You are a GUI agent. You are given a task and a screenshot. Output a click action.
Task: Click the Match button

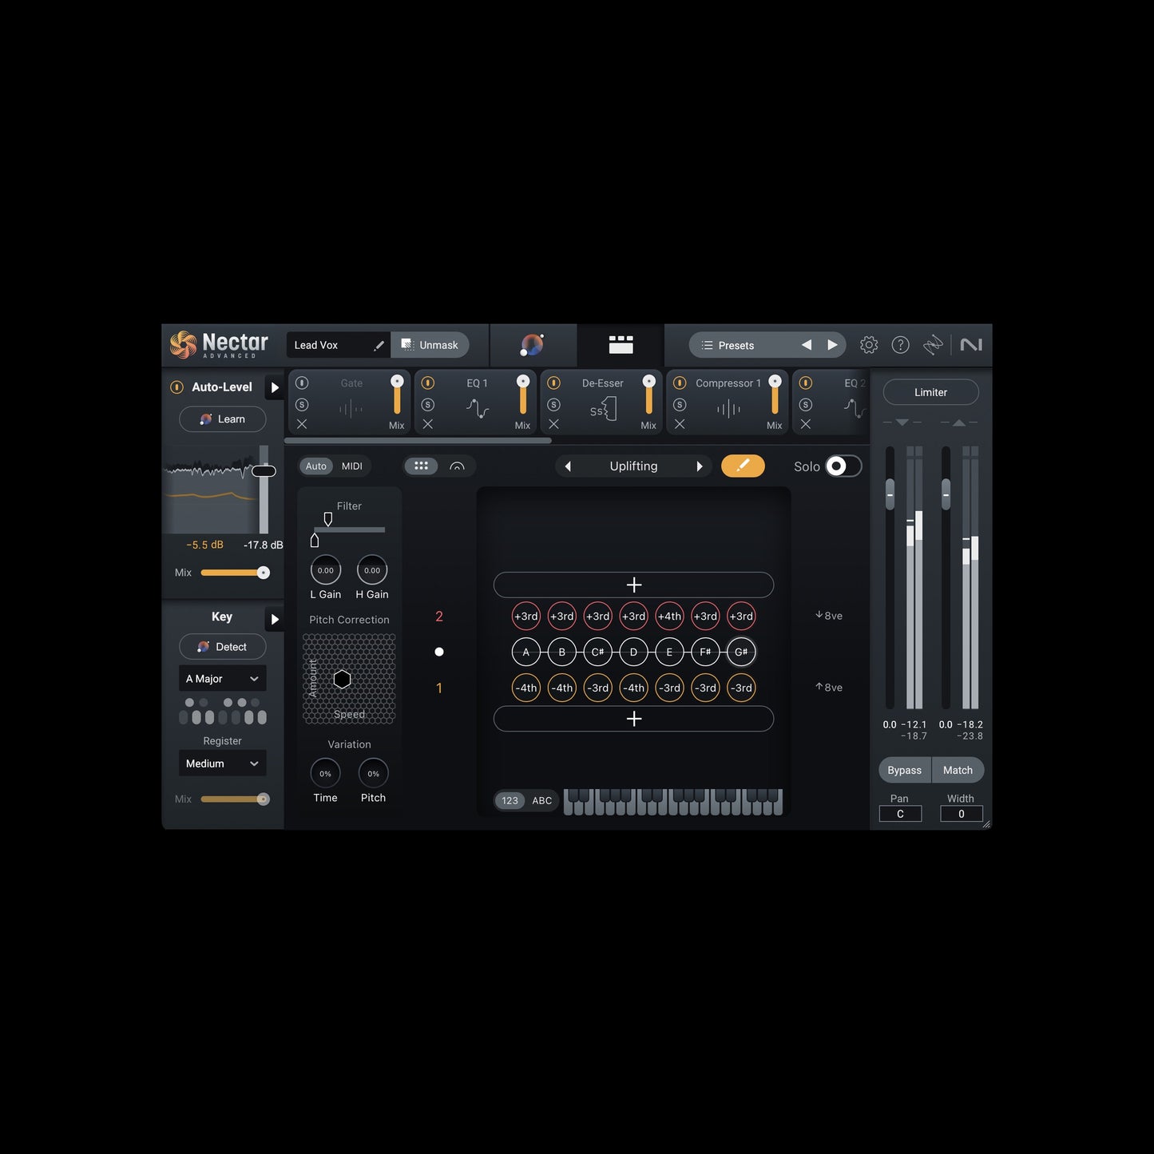958,770
